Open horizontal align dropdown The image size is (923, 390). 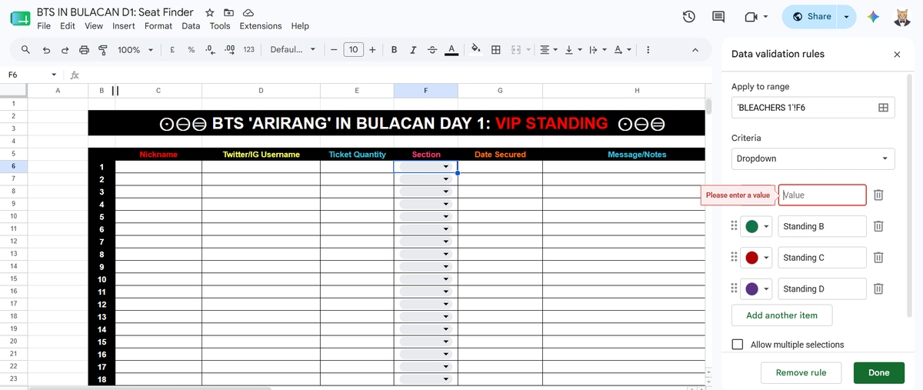[x=548, y=49]
